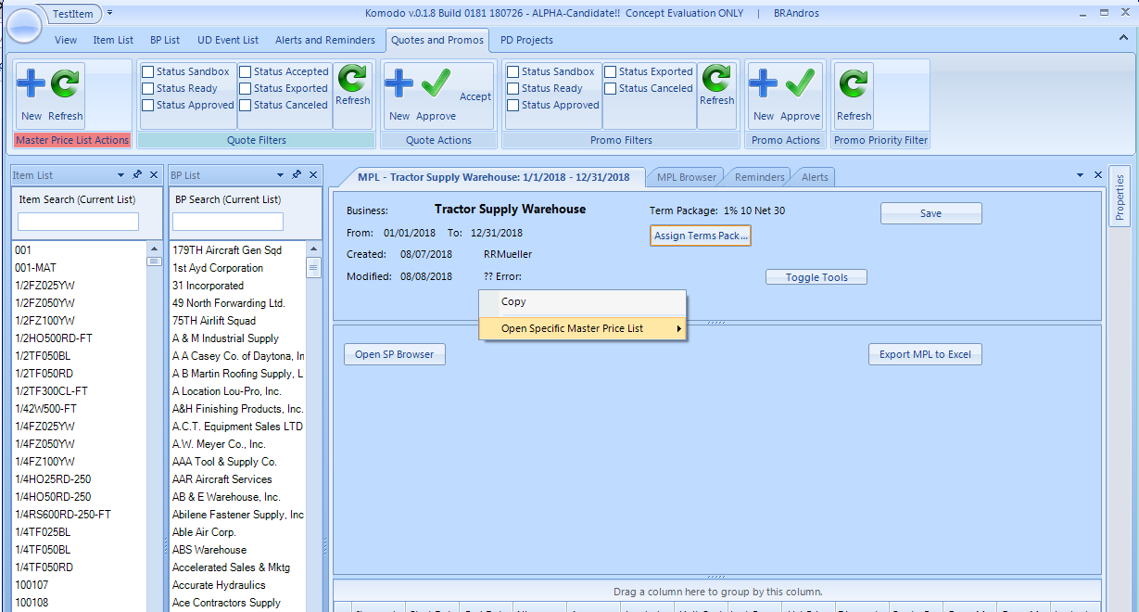Close the Item List panel
Image resolution: width=1139 pixels, height=612 pixels.
[x=154, y=174]
